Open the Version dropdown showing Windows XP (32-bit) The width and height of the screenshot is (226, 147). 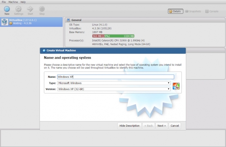point(114,89)
